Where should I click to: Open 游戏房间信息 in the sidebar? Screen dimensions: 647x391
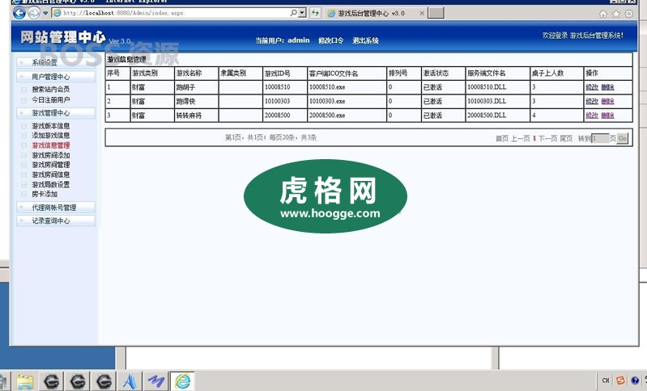point(51,174)
